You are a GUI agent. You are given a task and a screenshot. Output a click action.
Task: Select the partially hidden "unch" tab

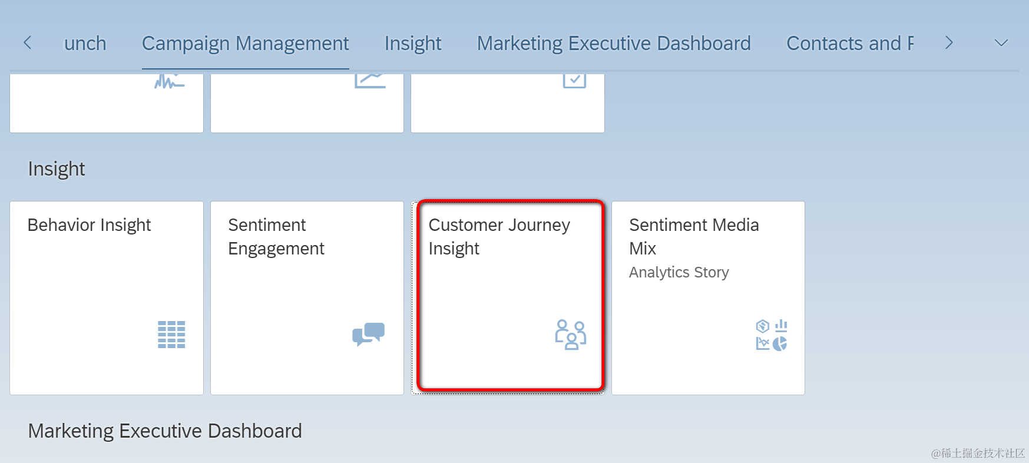click(85, 44)
